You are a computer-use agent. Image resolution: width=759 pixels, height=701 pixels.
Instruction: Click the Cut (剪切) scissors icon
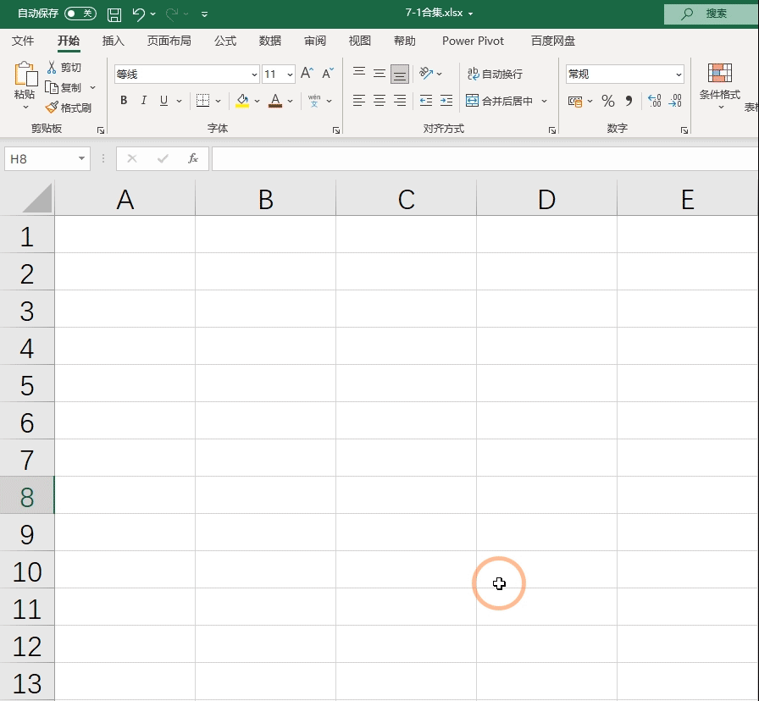52,67
